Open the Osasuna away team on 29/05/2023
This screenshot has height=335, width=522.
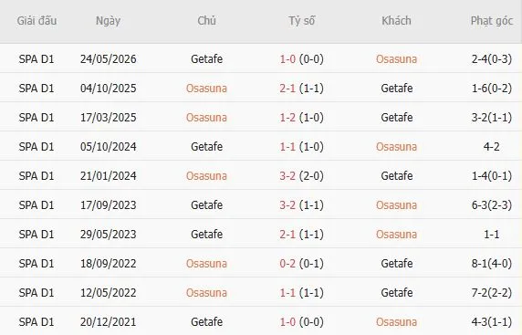click(396, 235)
